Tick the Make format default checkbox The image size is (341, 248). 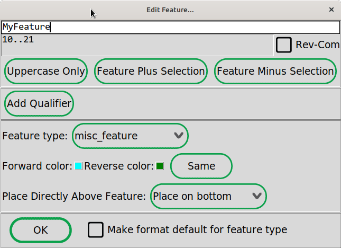[96, 229]
